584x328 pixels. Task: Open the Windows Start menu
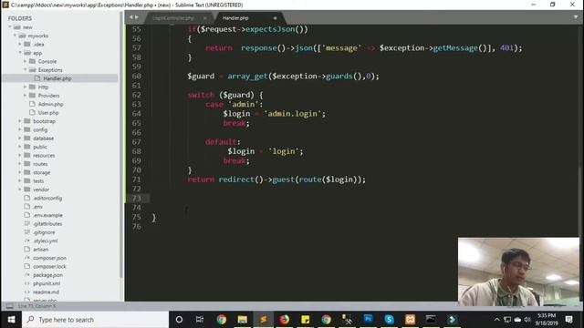pos(11,320)
